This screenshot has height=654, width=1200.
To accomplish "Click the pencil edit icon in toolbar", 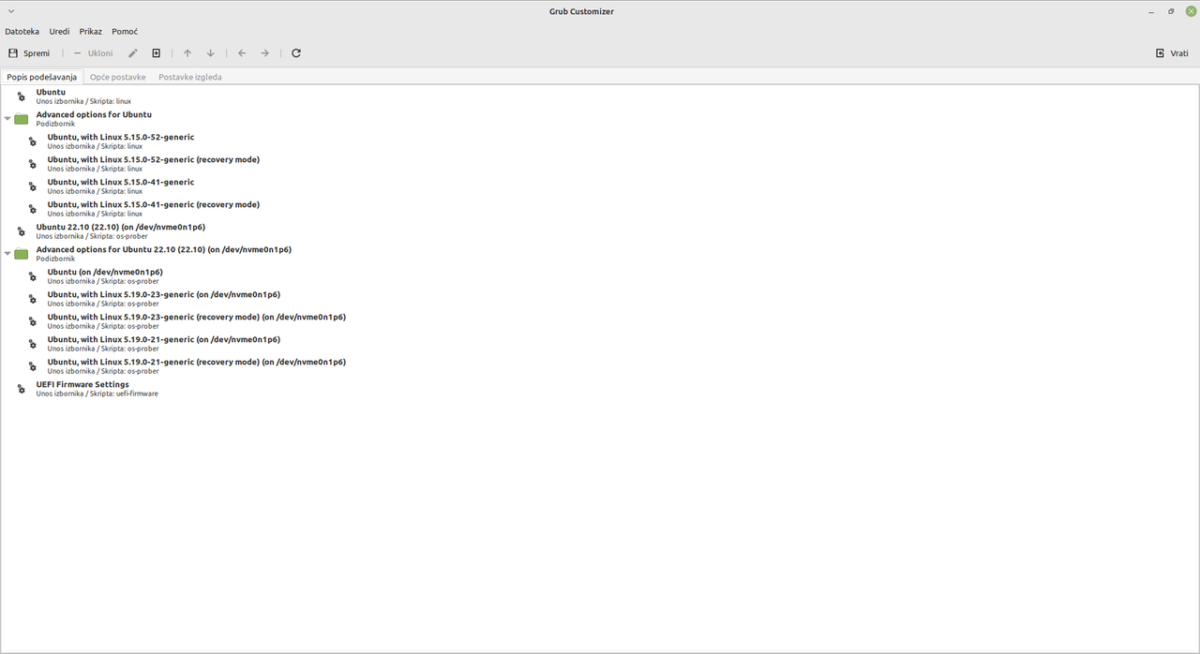I will [133, 53].
